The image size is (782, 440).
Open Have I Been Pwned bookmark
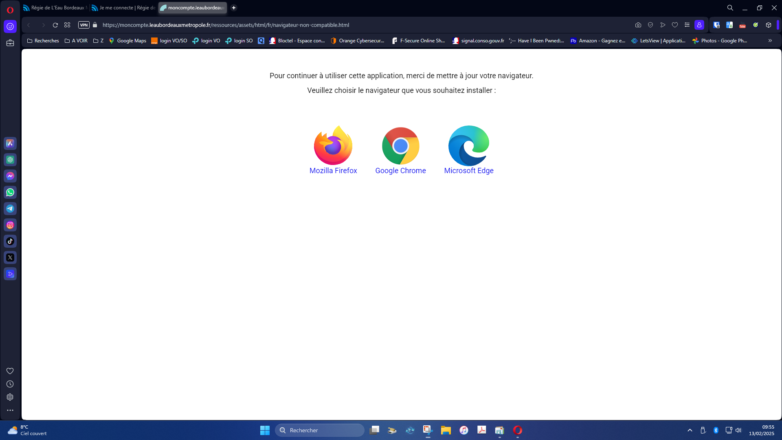point(536,41)
